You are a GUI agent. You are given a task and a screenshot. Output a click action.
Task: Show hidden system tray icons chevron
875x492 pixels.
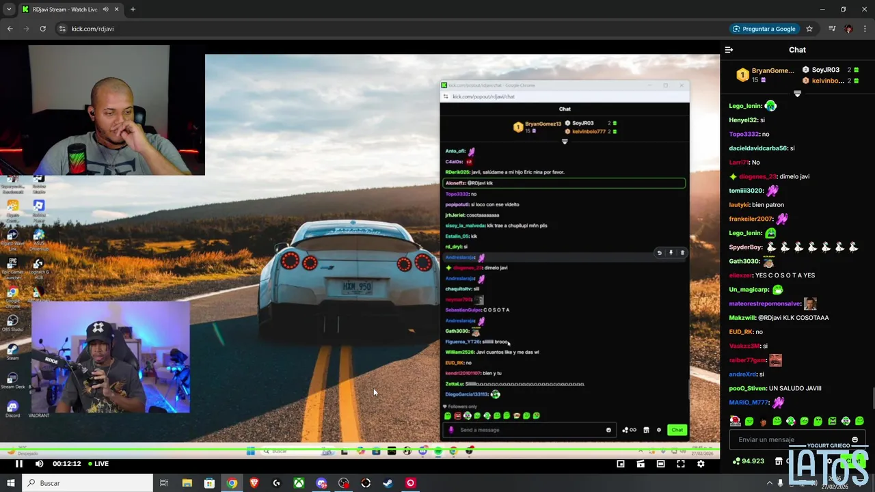[769, 483]
